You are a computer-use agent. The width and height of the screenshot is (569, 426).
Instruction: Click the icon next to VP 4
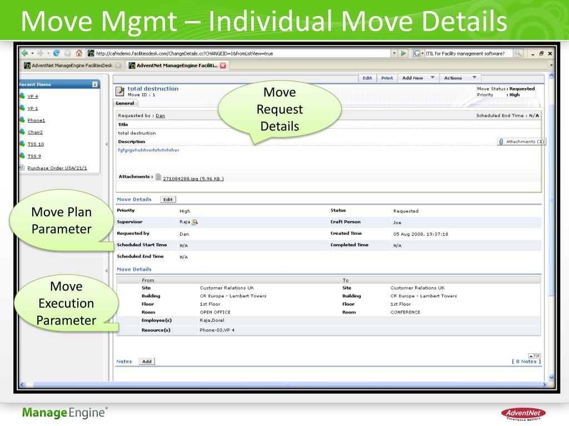[22, 96]
